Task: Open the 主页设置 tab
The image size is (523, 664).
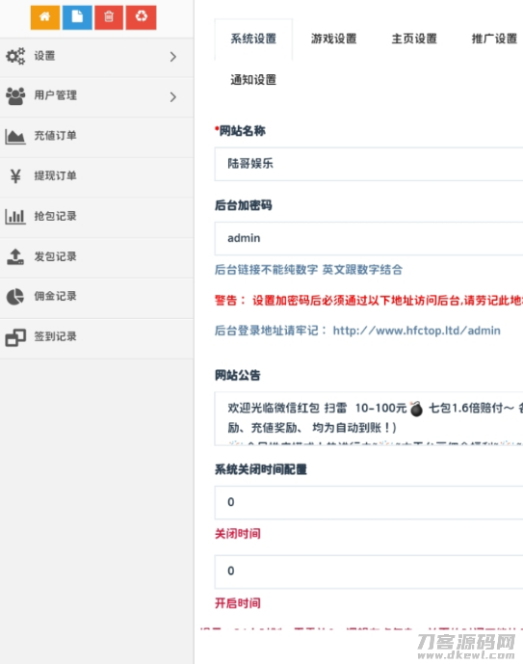Action: tap(414, 39)
